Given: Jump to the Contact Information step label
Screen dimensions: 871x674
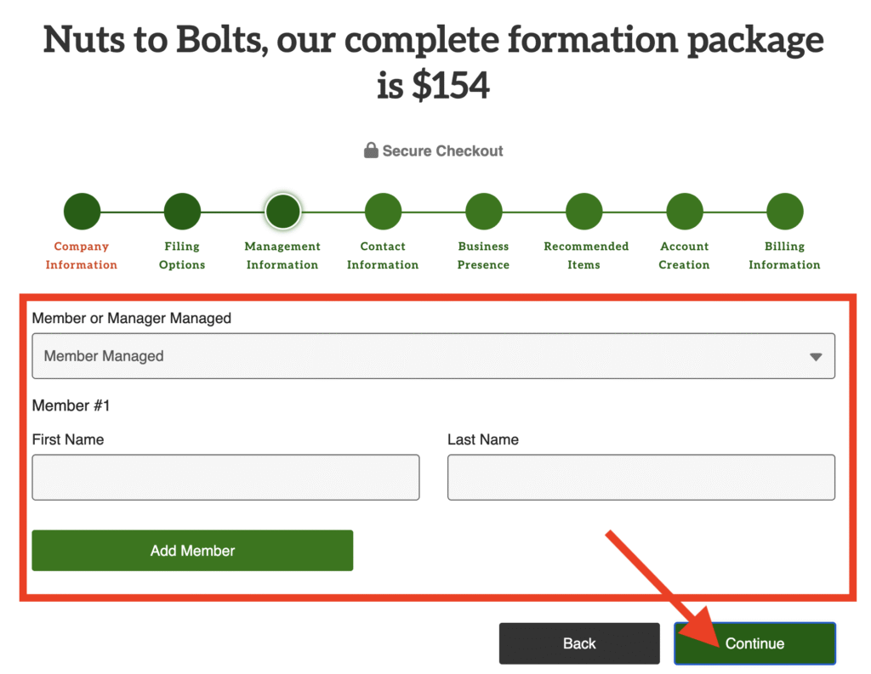Looking at the screenshot, I should click(383, 256).
